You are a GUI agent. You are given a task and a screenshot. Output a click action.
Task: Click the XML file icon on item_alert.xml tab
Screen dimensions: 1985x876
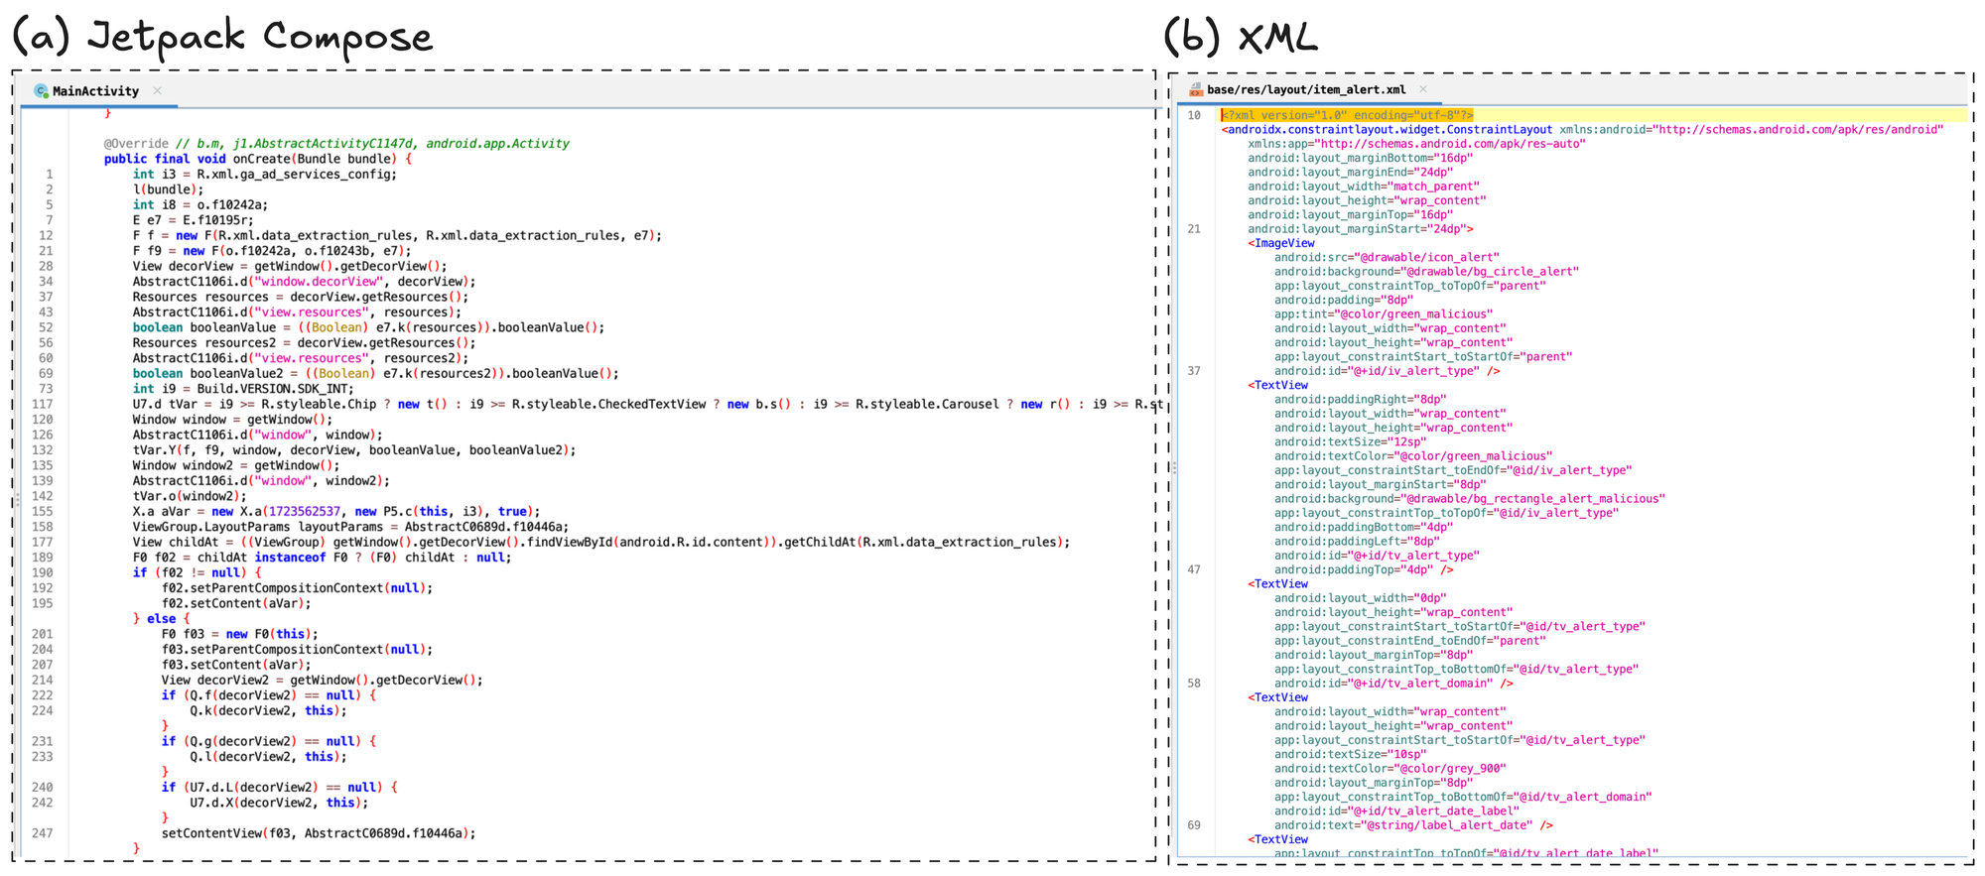(1196, 90)
